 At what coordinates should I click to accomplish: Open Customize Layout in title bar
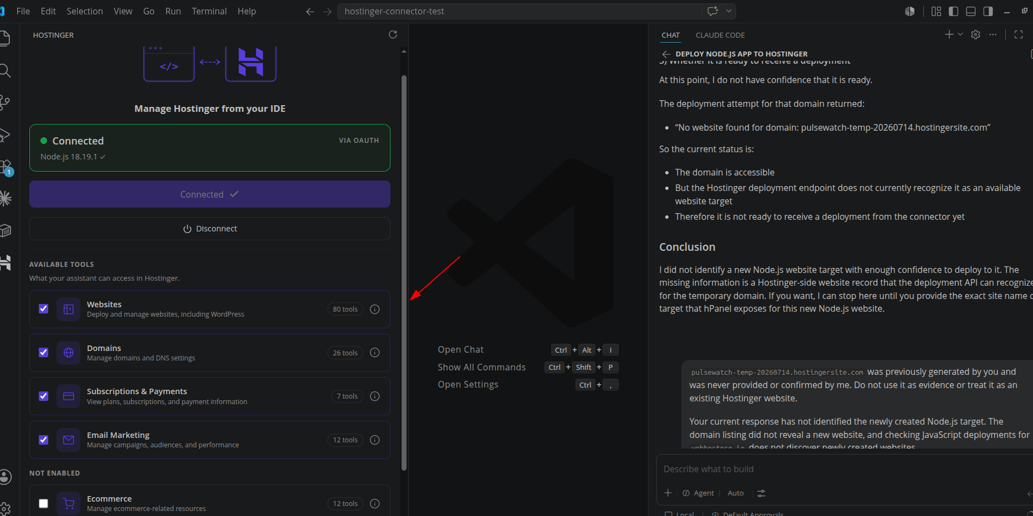936,11
